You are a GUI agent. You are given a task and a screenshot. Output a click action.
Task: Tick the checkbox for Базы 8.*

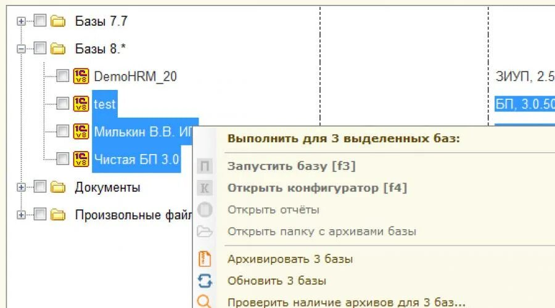pyautogui.click(x=39, y=47)
